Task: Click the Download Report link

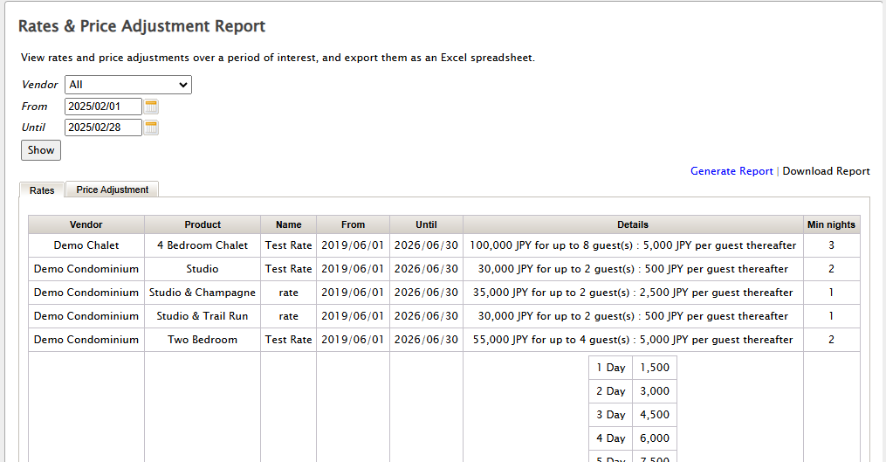Action: pyautogui.click(x=826, y=171)
